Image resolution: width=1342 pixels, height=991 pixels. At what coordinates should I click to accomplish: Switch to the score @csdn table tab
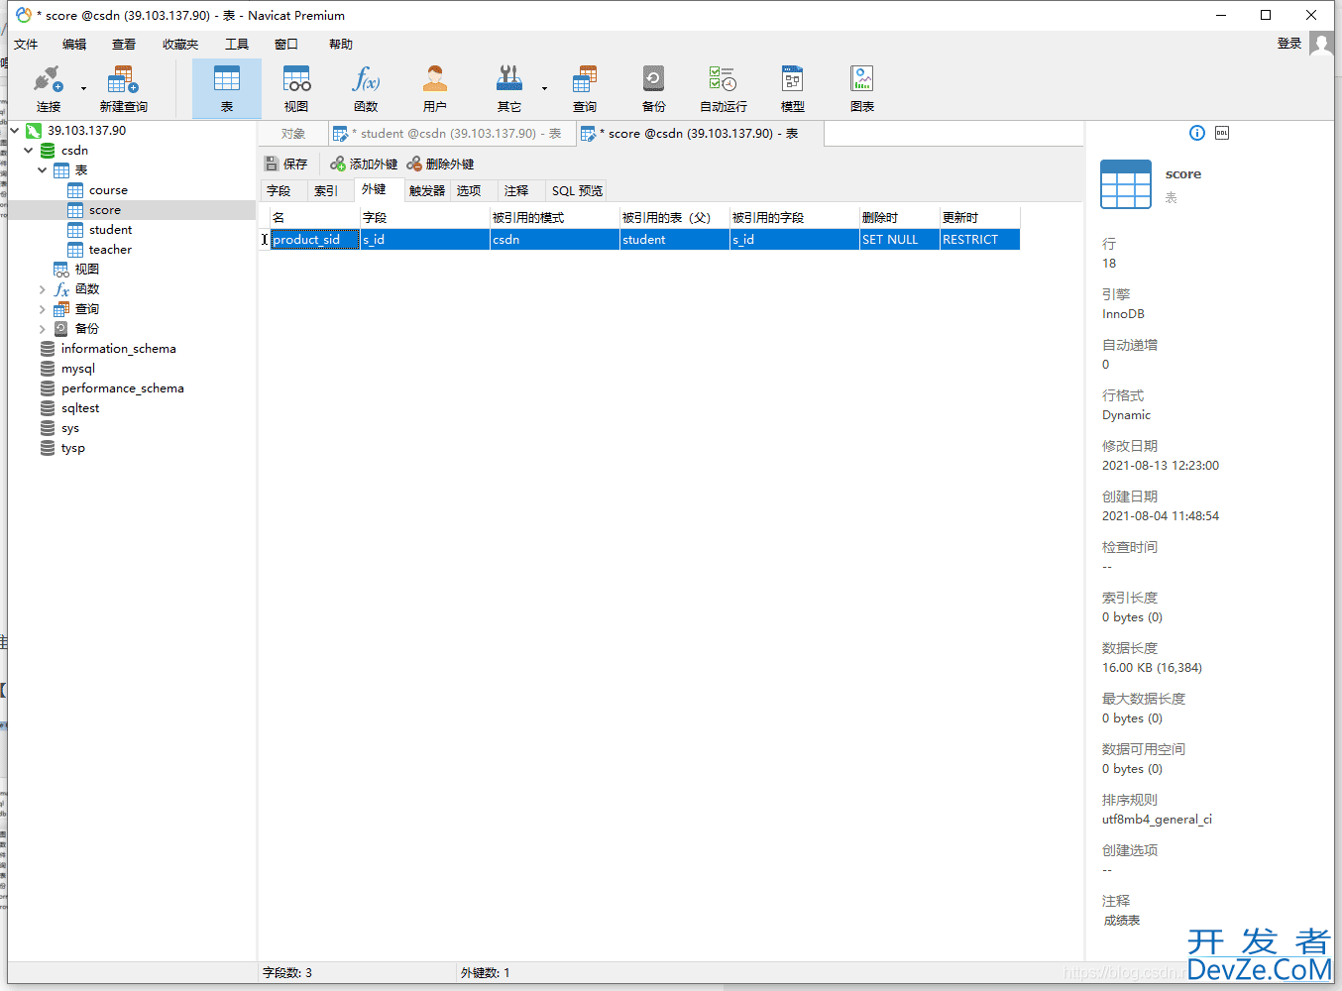point(700,134)
